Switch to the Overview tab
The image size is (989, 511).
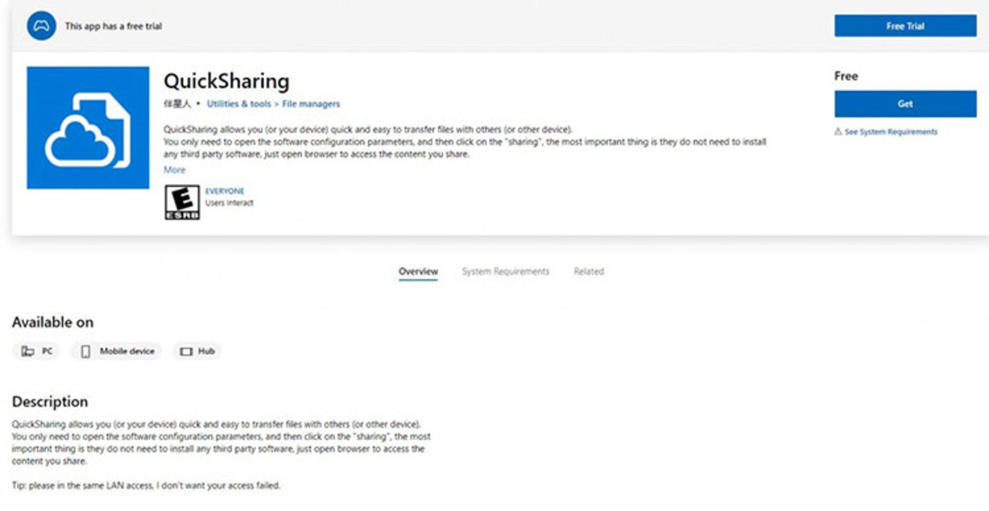point(418,271)
